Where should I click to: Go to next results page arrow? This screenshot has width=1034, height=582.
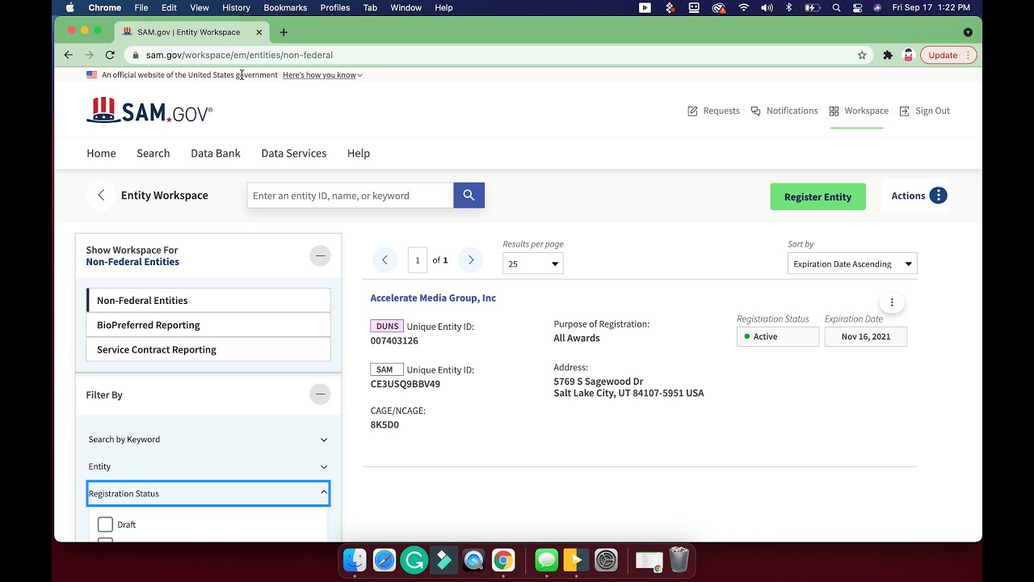point(470,260)
